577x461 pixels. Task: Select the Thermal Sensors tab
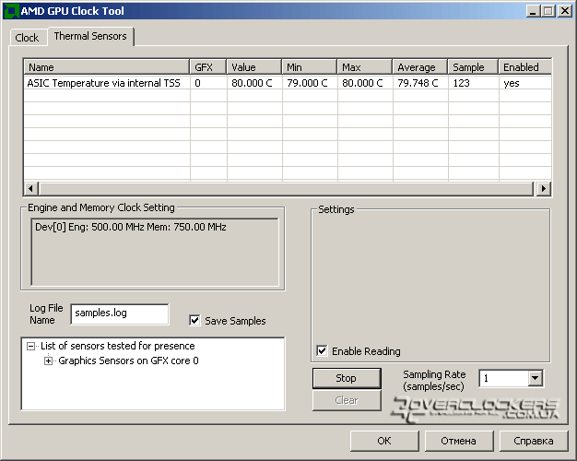(x=90, y=37)
